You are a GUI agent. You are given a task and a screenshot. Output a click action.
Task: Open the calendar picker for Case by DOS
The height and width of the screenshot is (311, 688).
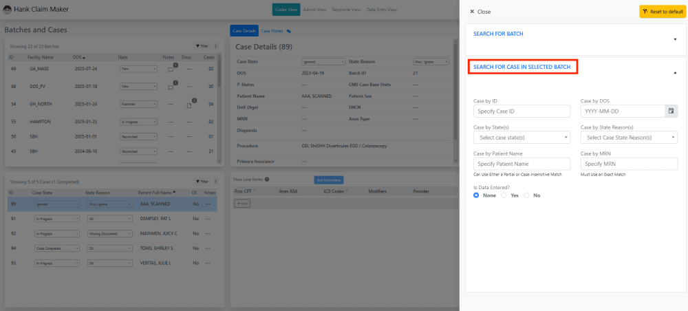[x=671, y=111]
